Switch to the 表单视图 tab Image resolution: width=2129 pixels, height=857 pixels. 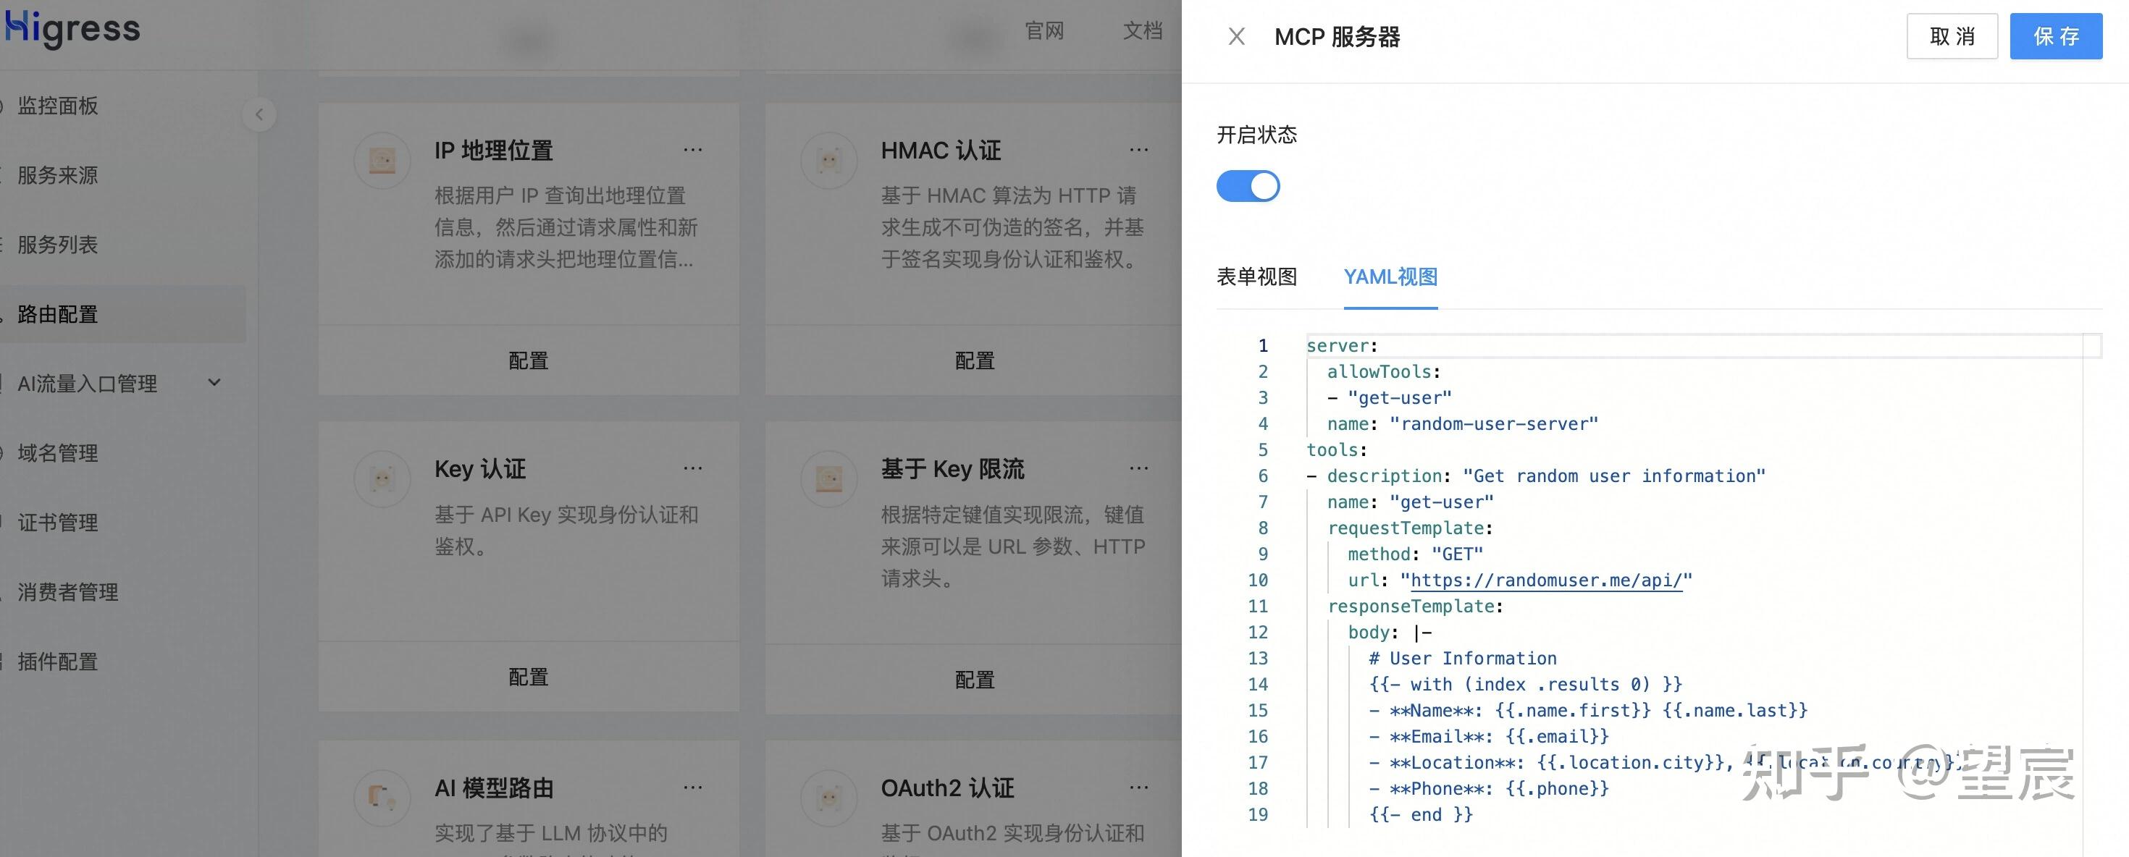click(x=1257, y=276)
